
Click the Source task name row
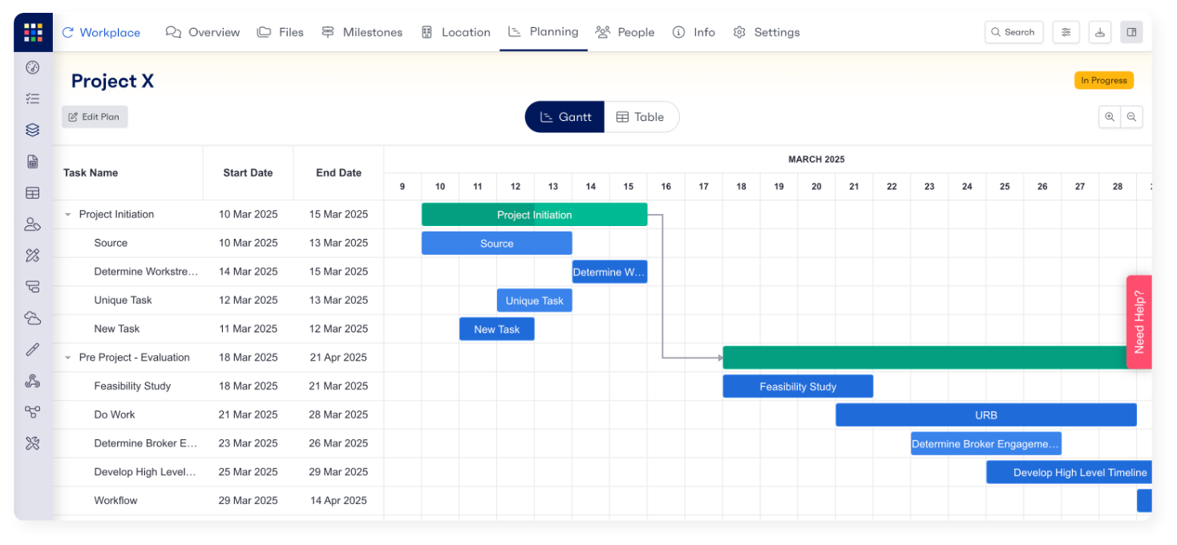click(x=111, y=243)
